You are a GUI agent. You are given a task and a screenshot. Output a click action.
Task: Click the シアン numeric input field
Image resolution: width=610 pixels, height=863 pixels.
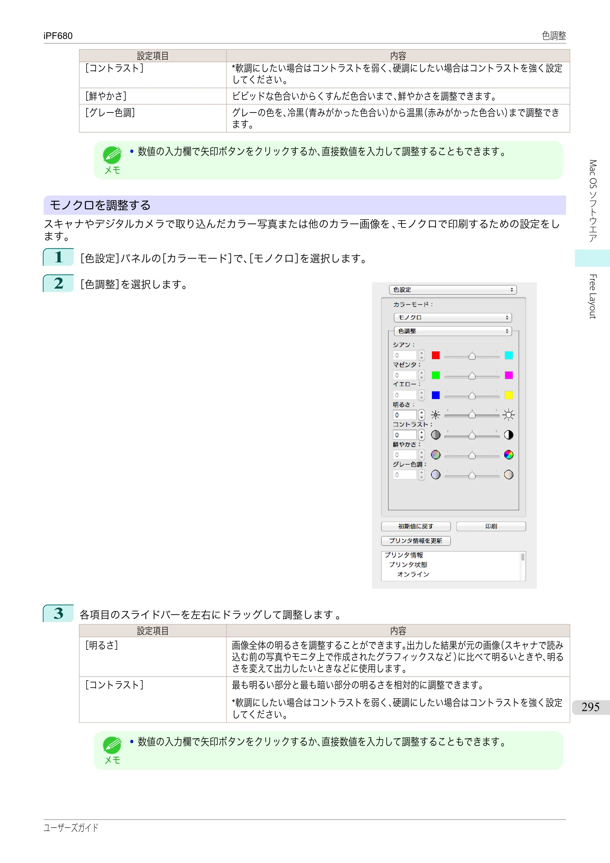click(x=405, y=355)
